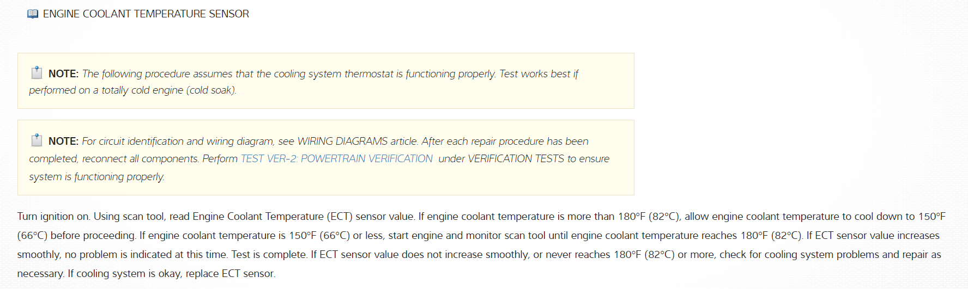Click the book icon beside the heading
The image size is (968, 289).
point(33,14)
